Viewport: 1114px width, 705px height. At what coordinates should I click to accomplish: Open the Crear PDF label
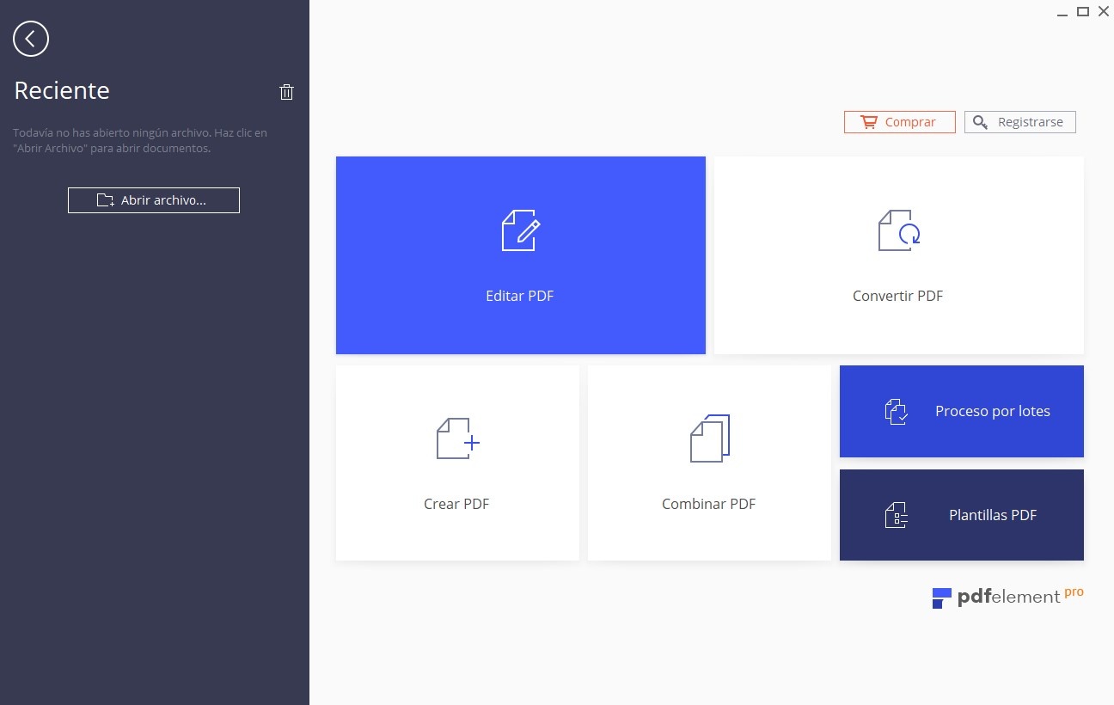(456, 504)
